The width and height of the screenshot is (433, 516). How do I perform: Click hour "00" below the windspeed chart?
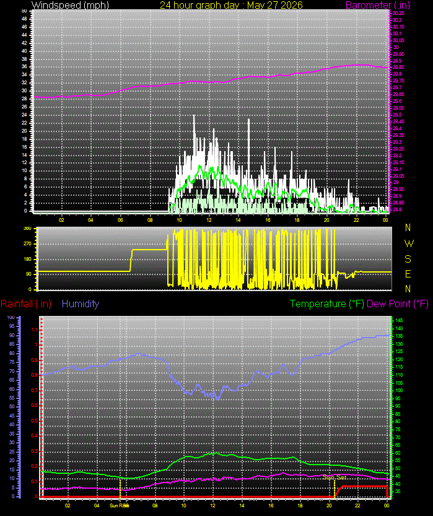point(386,220)
